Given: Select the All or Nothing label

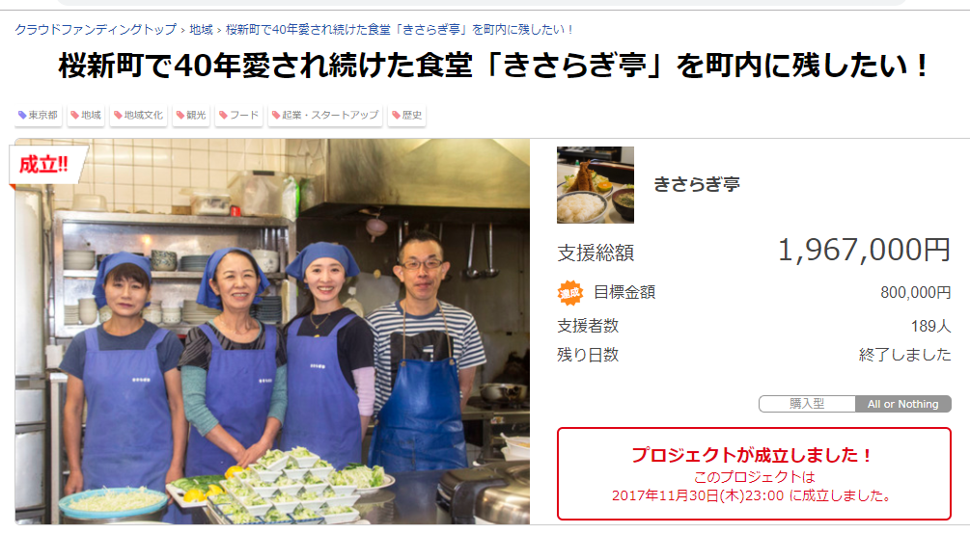Looking at the screenshot, I should (x=902, y=404).
